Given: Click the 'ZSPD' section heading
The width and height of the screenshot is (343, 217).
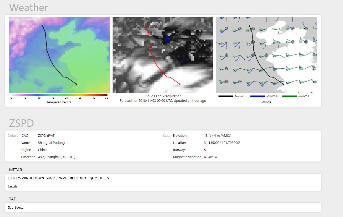Looking at the screenshot, I should 22,123.
